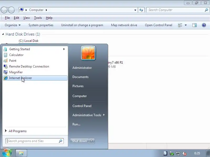Viewport: 210px width, 157px height.
Task: Click the Start menu search magnifier icon
Action: (61, 141)
